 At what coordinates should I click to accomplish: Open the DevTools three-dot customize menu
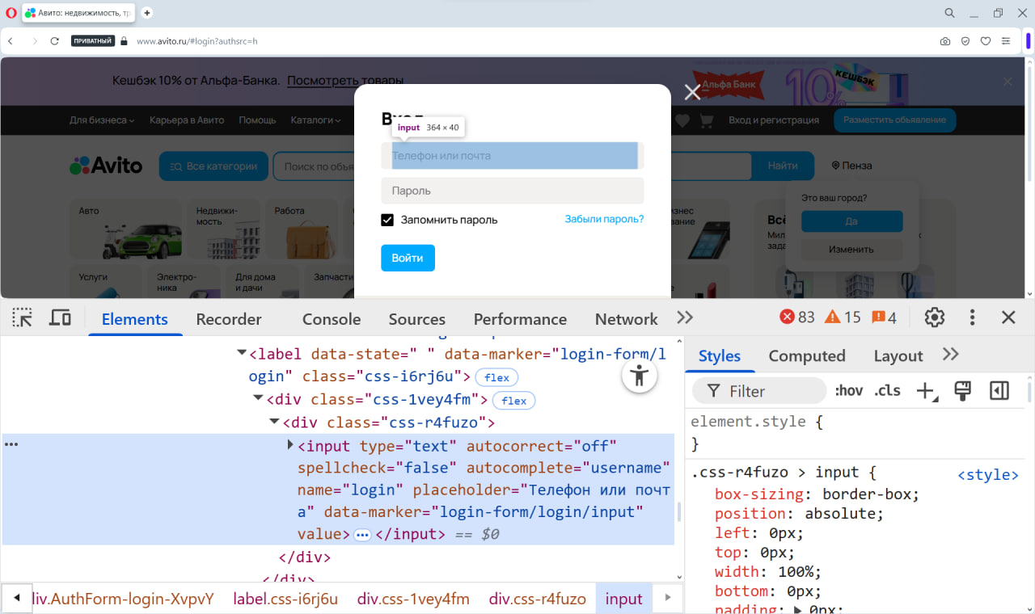click(x=972, y=318)
